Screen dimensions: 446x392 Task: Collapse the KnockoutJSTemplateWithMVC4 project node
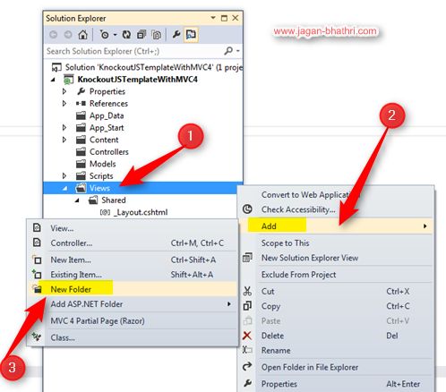[53, 80]
